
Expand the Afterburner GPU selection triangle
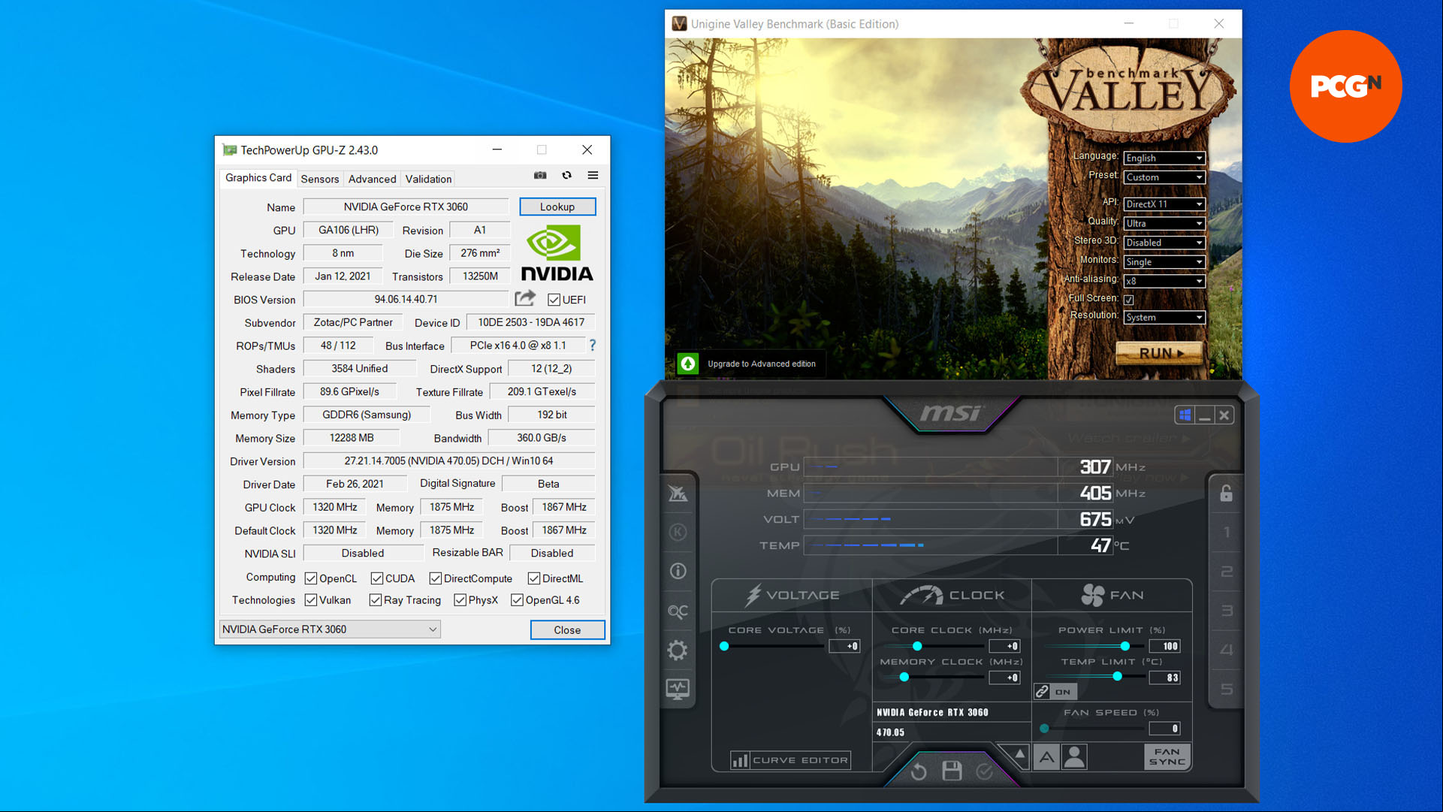point(1019,753)
